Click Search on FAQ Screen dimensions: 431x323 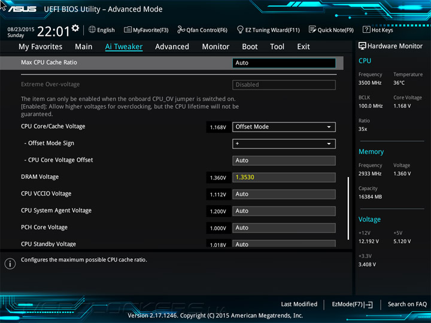click(x=407, y=304)
